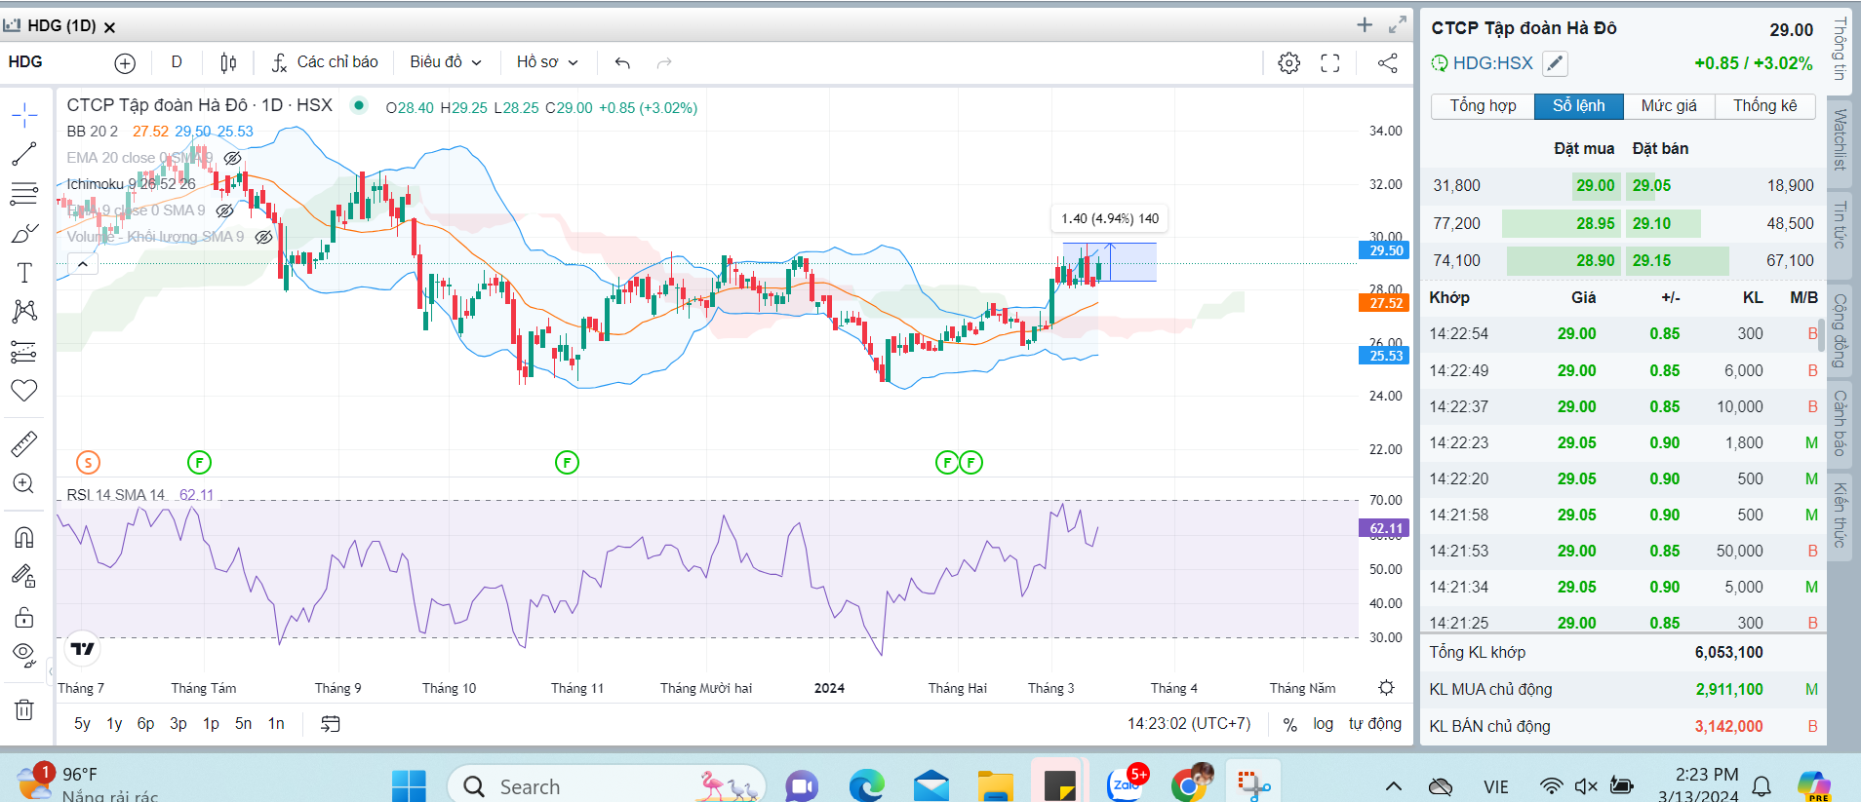1861x802 pixels.
Task: Select the trend line drawing tool
Action: point(24,154)
